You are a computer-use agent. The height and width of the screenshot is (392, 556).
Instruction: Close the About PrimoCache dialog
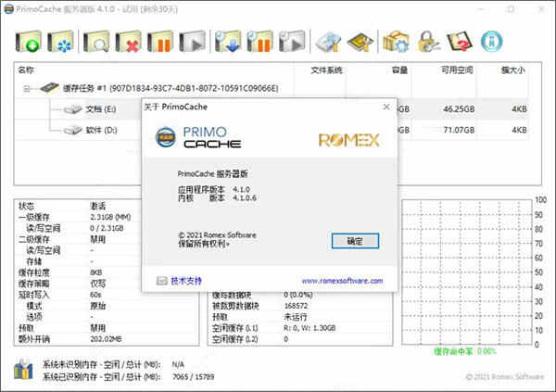pyautogui.click(x=386, y=107)
